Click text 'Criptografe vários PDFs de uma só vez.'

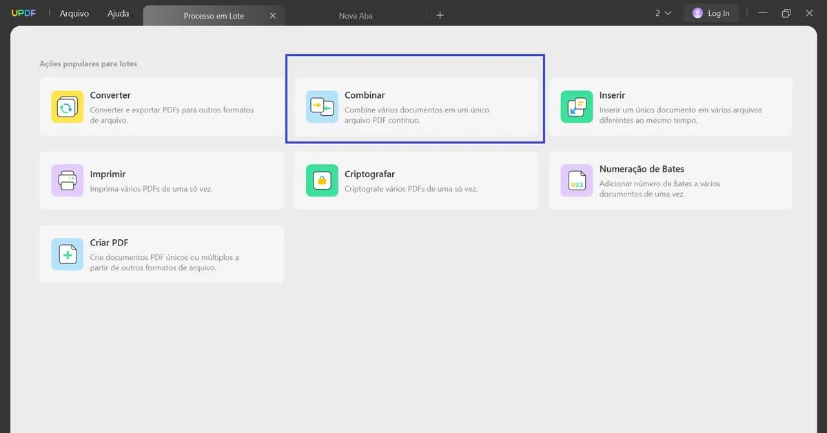coord(411,189)
